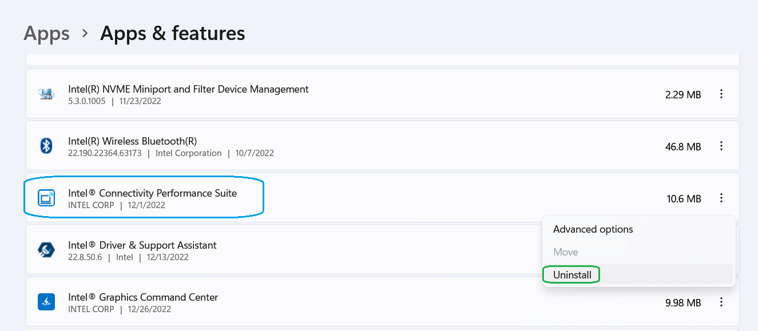Open more options for Intel NVMe Miniport
Screen dimensions: 758x331
[x=721, y=94]
